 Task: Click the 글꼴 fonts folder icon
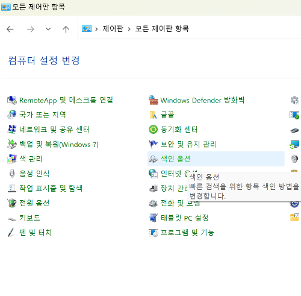coord(154,115)
